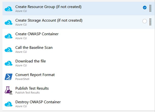The height and width of the screenshot is (112, 155).
Task: Select the Publish Test Results task title
Action: tap(32, 88)
